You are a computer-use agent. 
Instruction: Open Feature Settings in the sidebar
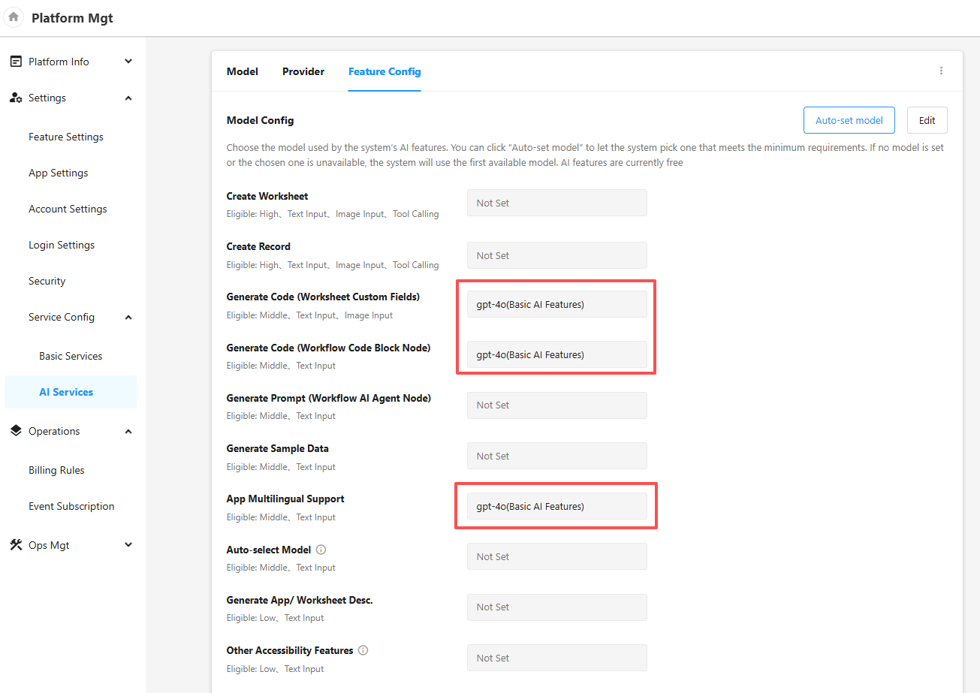(x=66, y=137)
